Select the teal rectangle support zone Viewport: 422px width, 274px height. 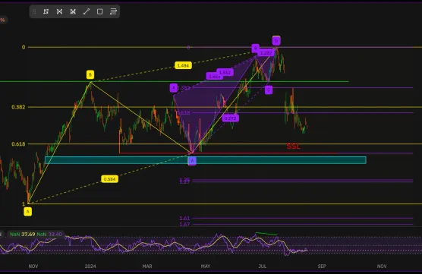[x=206, y=160]
